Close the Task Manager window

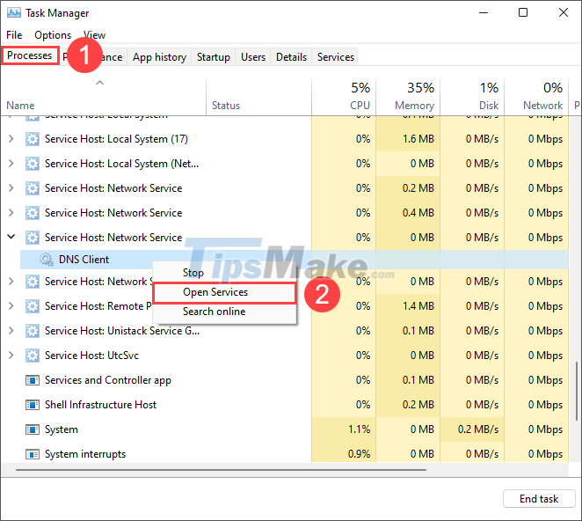(564, 12)
